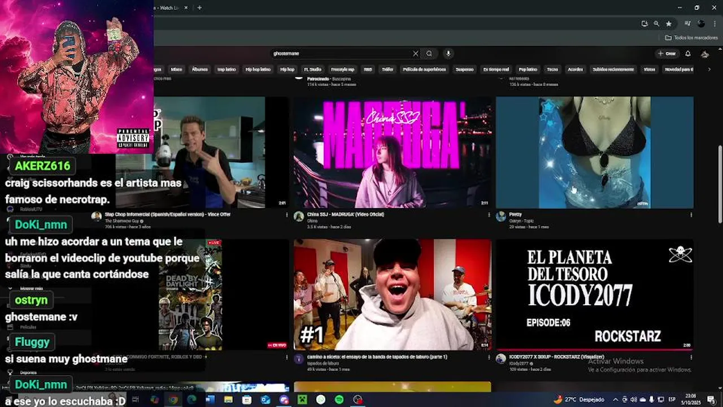Open the media control icon in Chrome toolbar
This screenshot has height=407, width=723.
click(687, 24)
